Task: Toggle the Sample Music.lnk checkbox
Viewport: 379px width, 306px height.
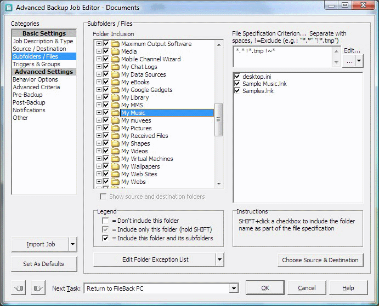Action: [237, 84]
